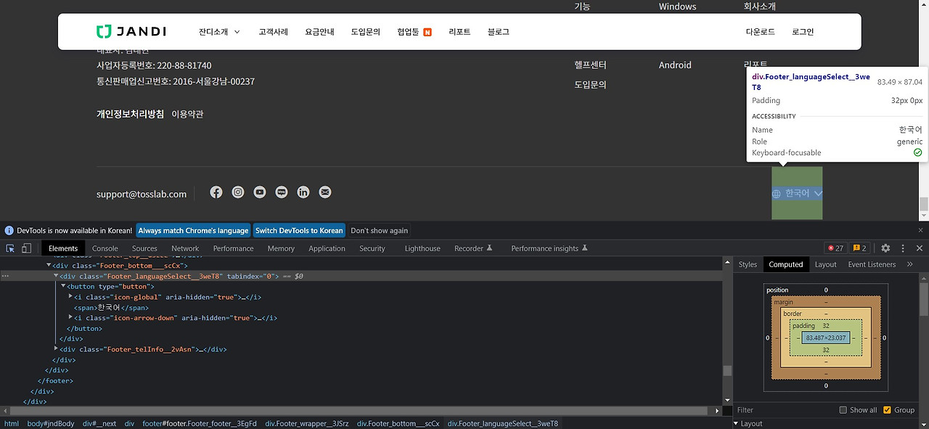Open the Performance tab
The image size is (929, 429).
(x=234, y=248)
